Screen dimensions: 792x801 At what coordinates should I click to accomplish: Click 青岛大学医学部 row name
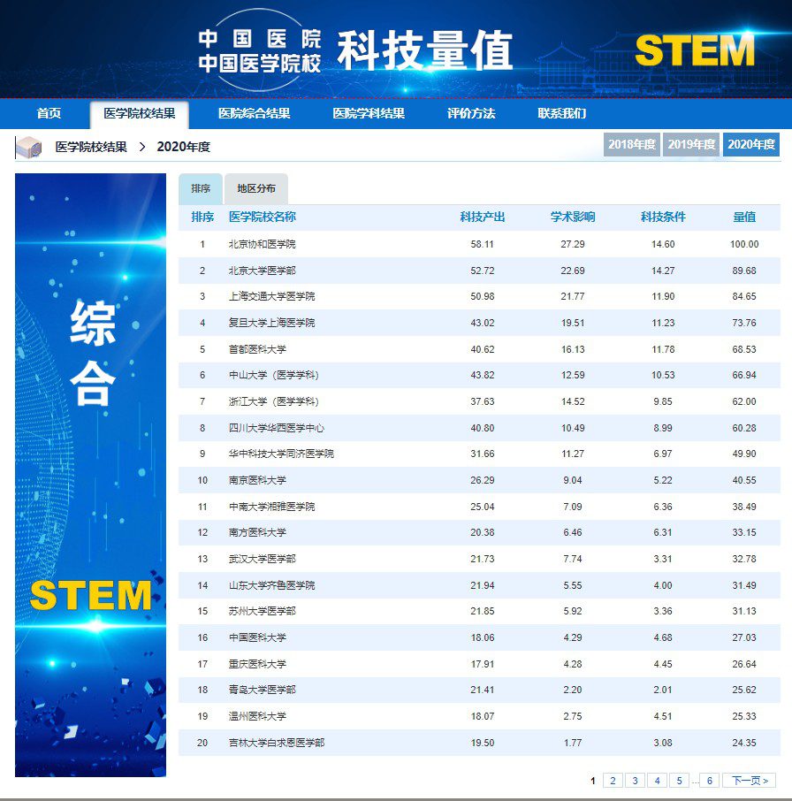[x=263, y=690]
